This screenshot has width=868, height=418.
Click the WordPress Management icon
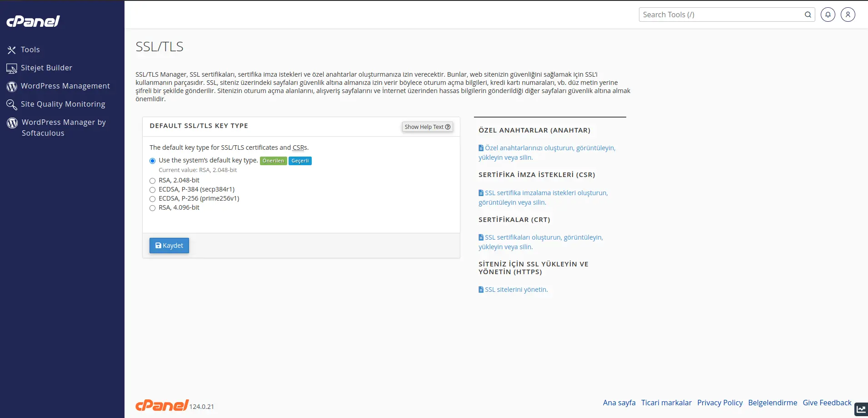pyautogui.click(x=12, y=86)
